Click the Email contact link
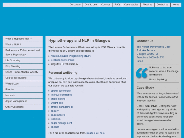 (140, 61)
